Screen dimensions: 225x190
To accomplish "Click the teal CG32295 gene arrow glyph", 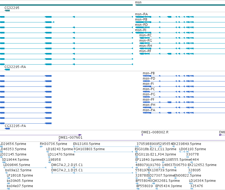I will coord(7,11).
